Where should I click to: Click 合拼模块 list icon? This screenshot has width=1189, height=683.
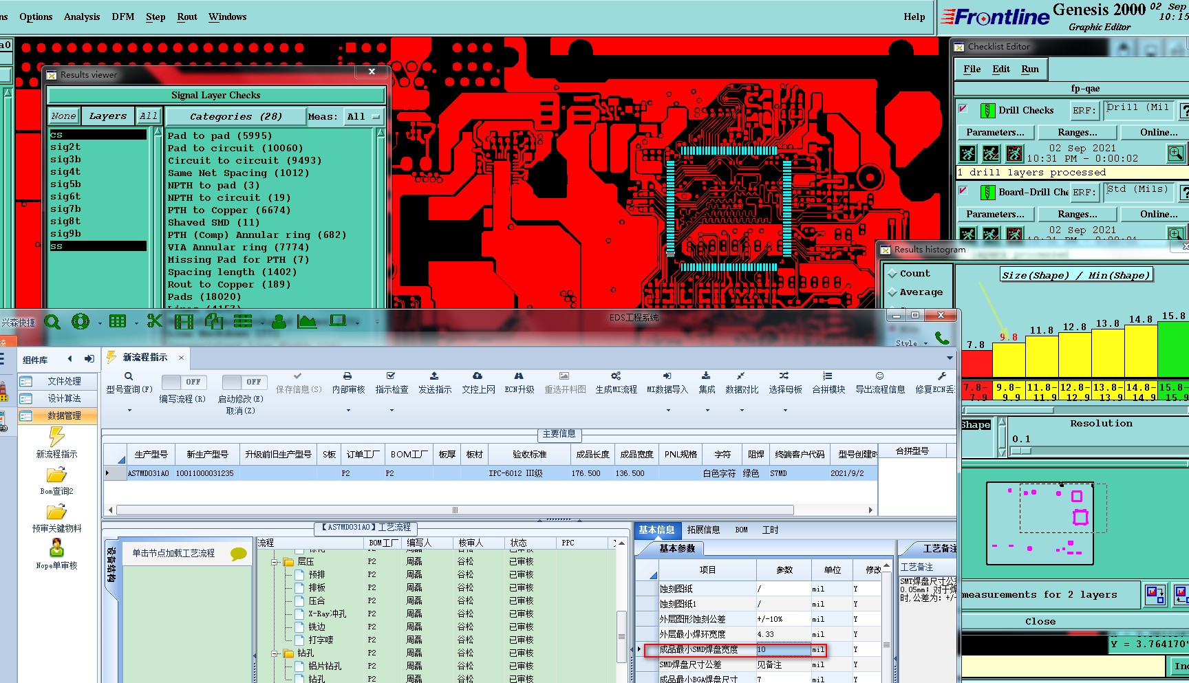(x=828, y=376)
